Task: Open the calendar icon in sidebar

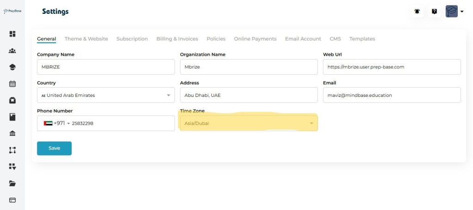Action: [x=12, y=84]
